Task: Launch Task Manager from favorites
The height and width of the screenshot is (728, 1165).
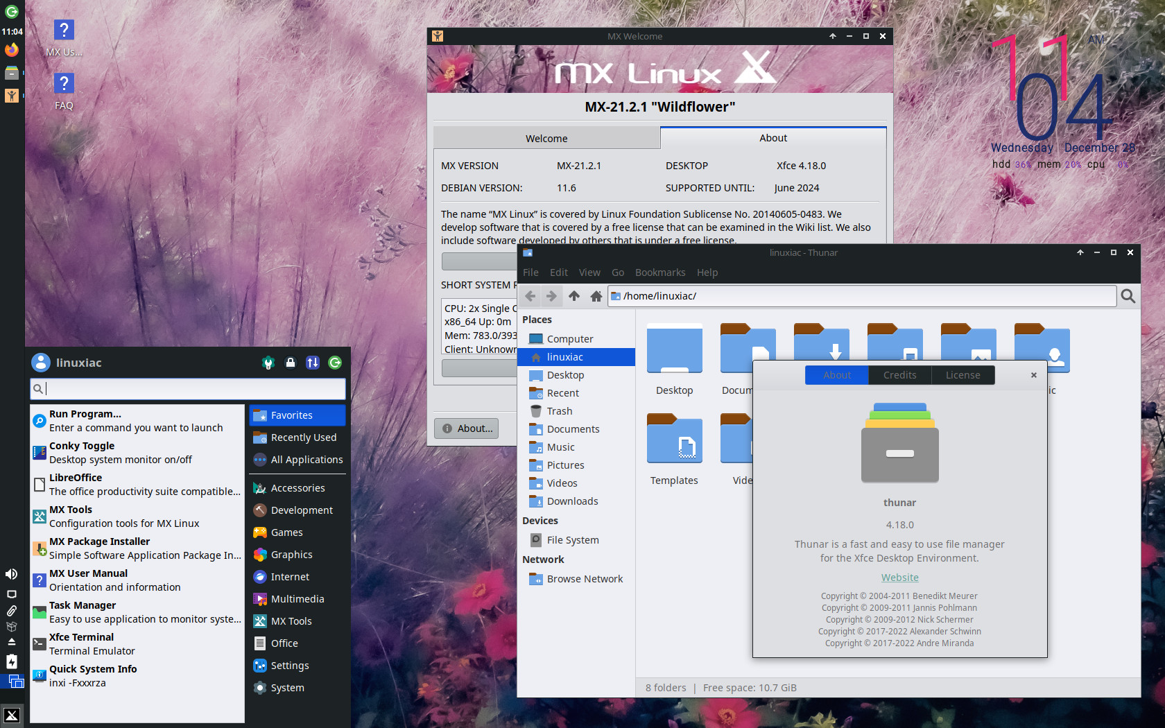Action: pos(137,612)
